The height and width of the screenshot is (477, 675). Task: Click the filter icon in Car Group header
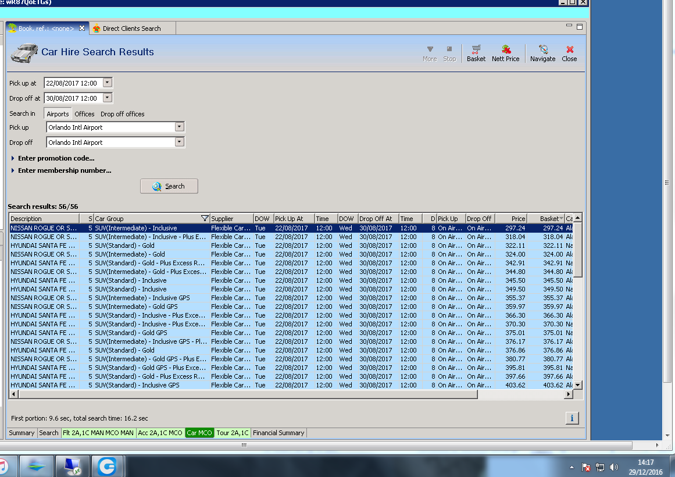tap(205, 219)
